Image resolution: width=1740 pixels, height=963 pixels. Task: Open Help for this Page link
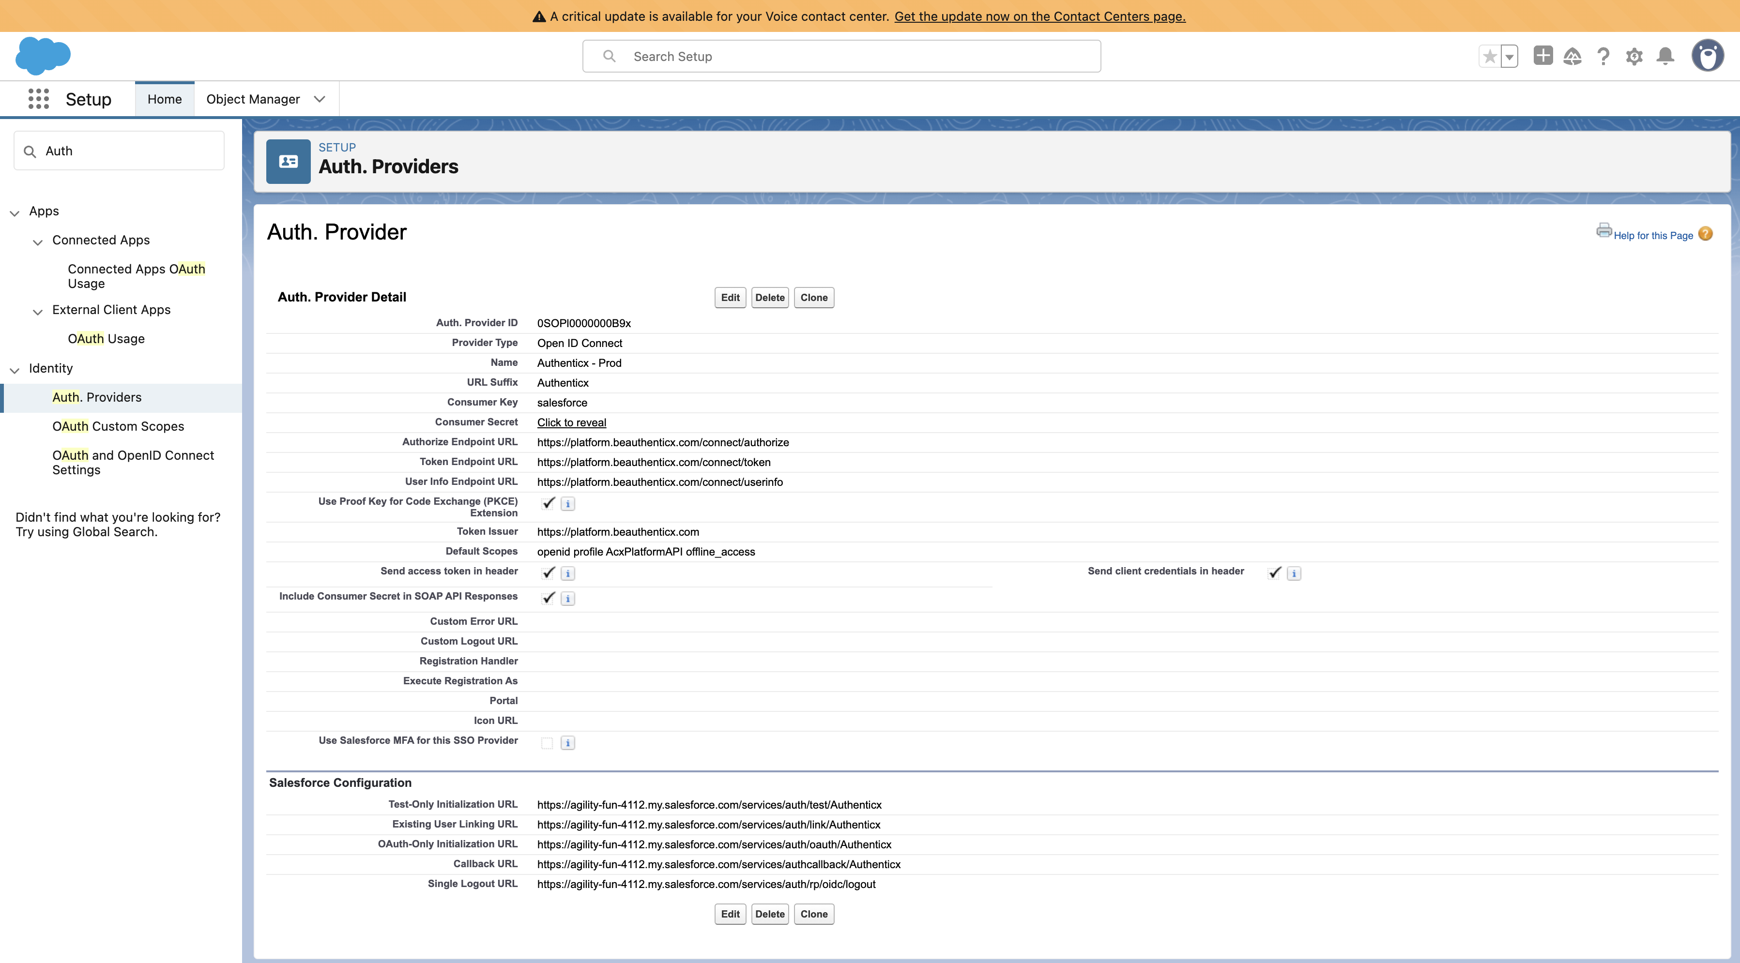pos(1653,235)
